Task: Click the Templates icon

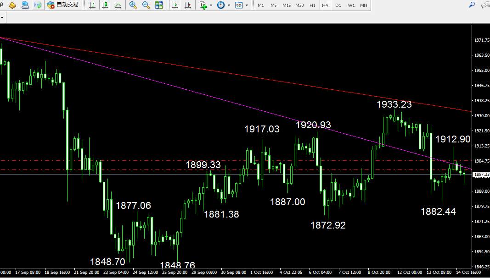Action: [239, 5]
